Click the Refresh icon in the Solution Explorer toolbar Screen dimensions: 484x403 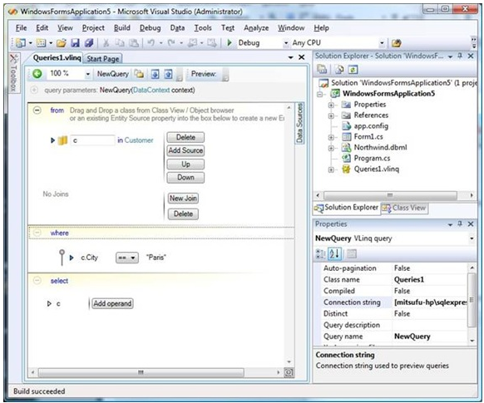point(353,70)
